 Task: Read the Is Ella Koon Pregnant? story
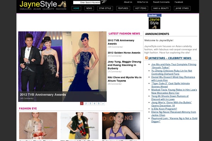point(164,109)
